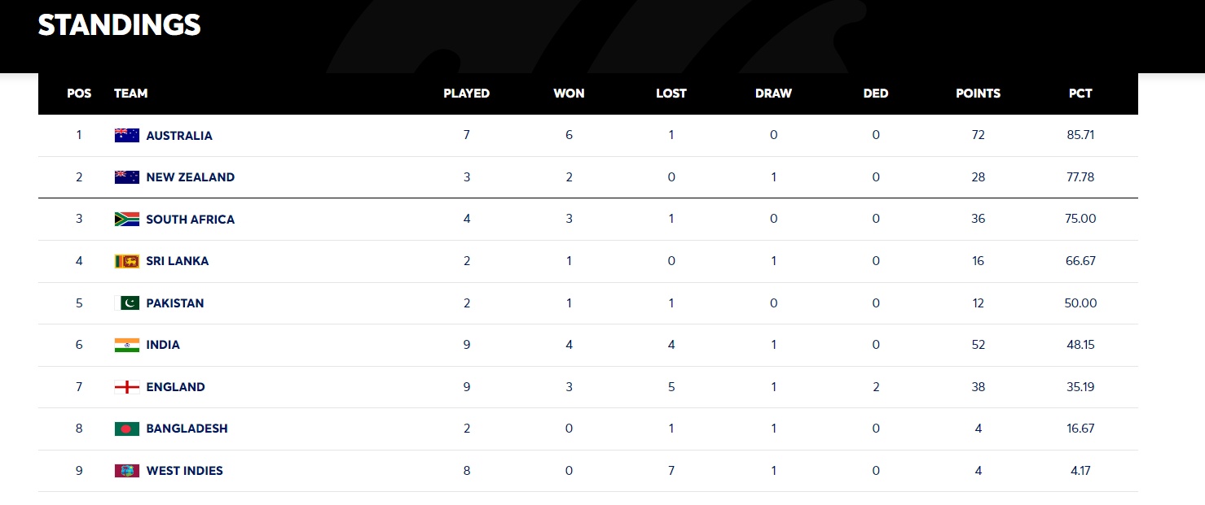1205x505 pixels.
Task: Click the Bangladesh flag icon
Action: pos(127,429)
